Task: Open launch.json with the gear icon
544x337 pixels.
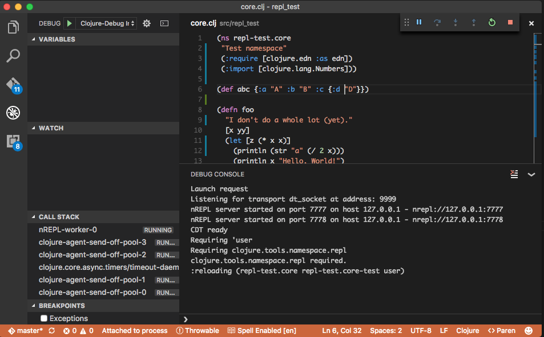Action: pos(147,23)
